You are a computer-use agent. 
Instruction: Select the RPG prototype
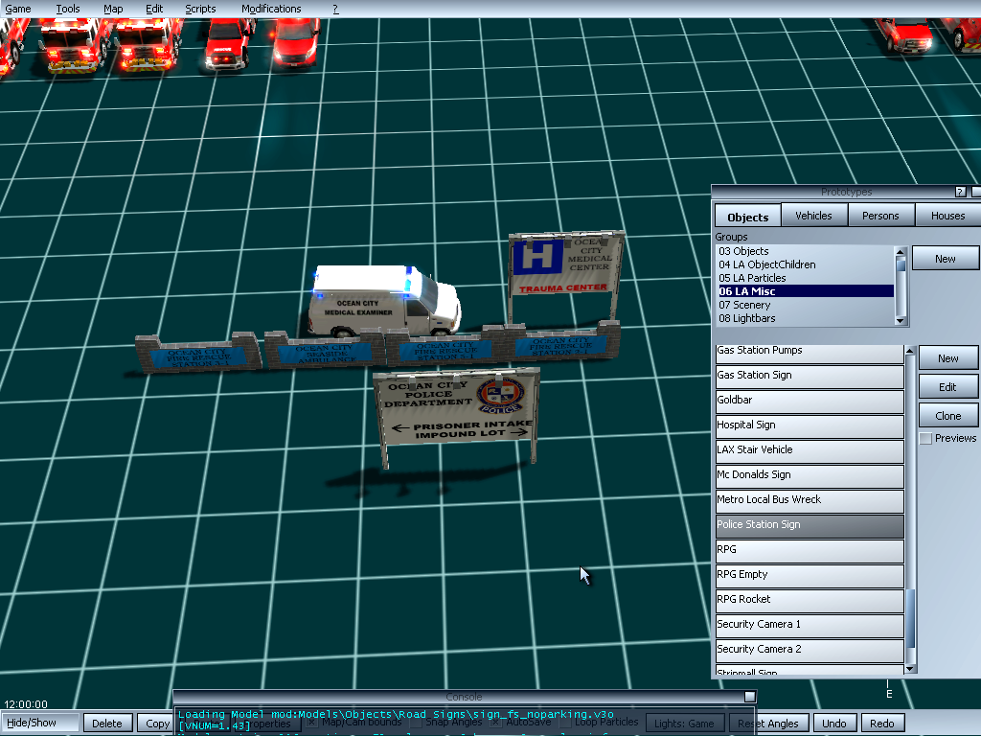810,551
